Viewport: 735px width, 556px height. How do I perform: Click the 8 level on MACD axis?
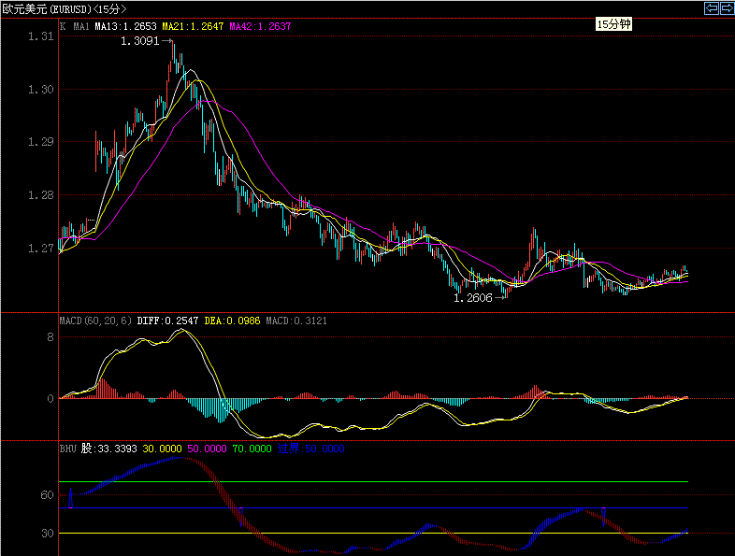pos(50,337)
